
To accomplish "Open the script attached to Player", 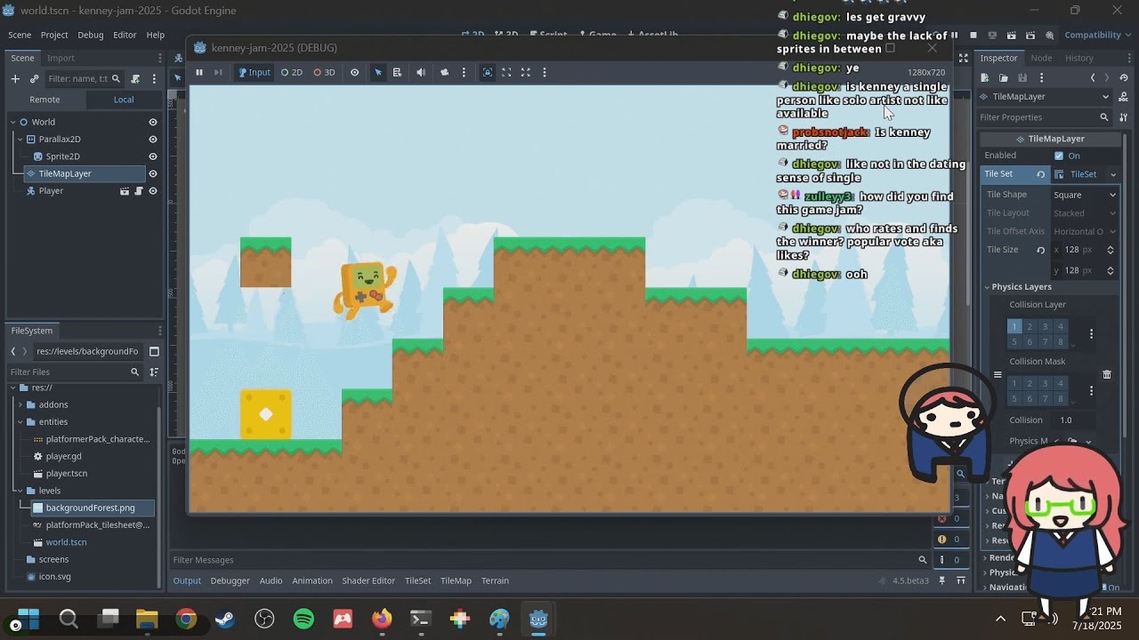I will click(x=139, y=190).
